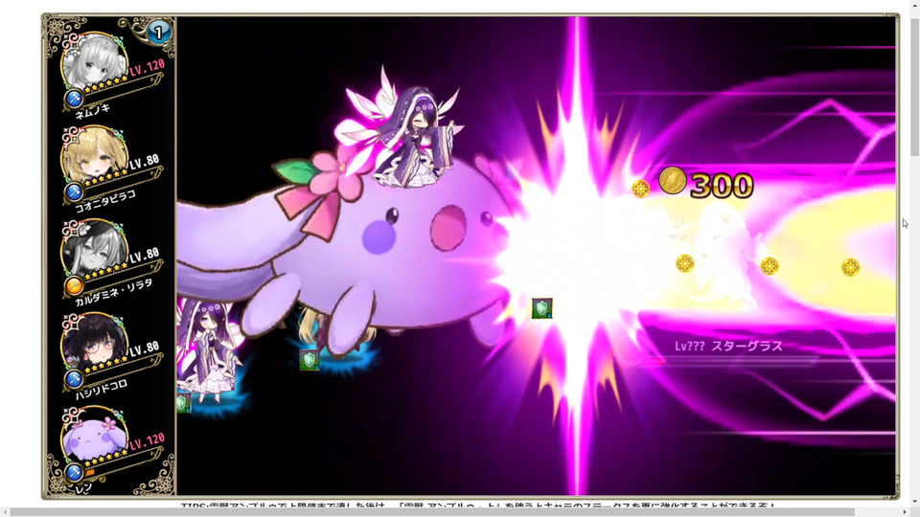The width and height of the screenshot is (920, 517).
Task: Click the LV.80 label next to カルダミネ・リラタ
Action: (145, 257)
